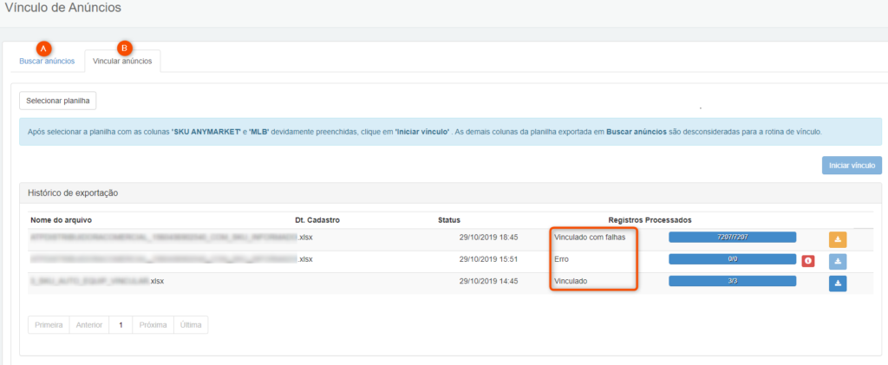
Task: Click the file name of the 18:45 row
Action: tap(172, 237)
